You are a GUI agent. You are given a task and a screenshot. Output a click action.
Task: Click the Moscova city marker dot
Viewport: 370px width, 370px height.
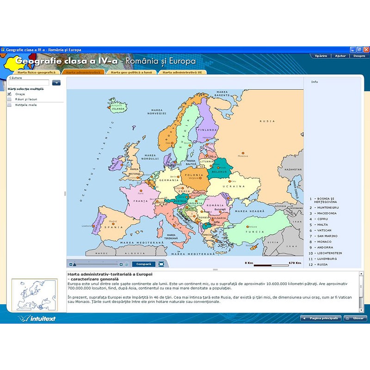coord(243,153)
